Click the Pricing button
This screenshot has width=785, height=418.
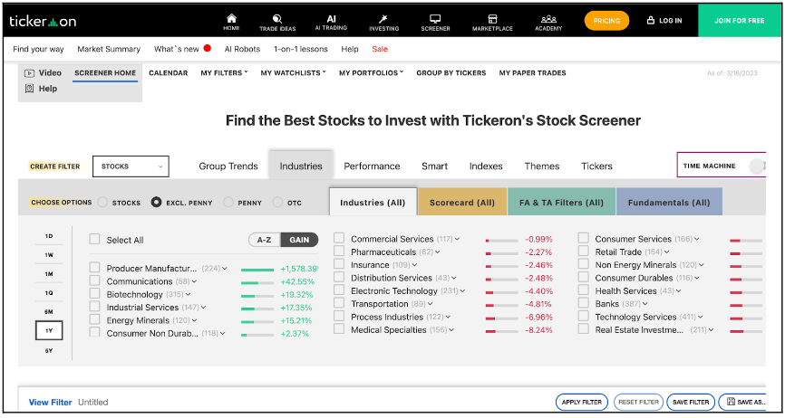pyautogui.click(x=606, y=21)
